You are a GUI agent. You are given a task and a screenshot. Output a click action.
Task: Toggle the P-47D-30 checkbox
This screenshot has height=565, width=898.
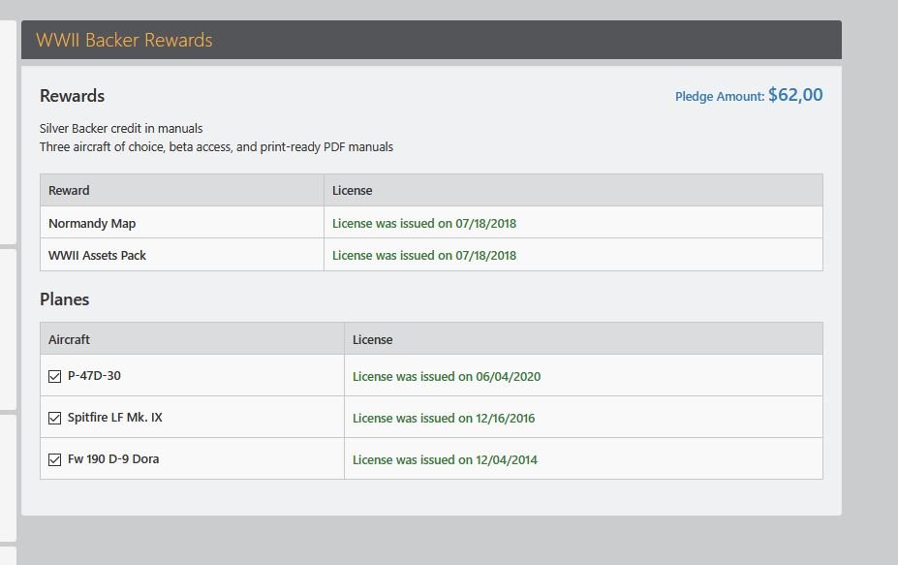click(x=54, y=376)
